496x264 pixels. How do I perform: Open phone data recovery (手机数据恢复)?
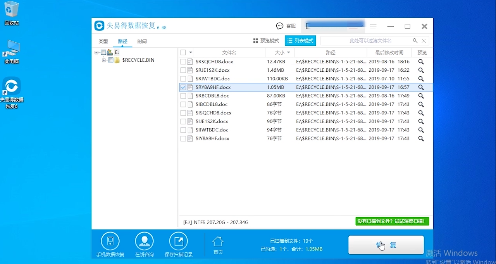click(110, 245)
